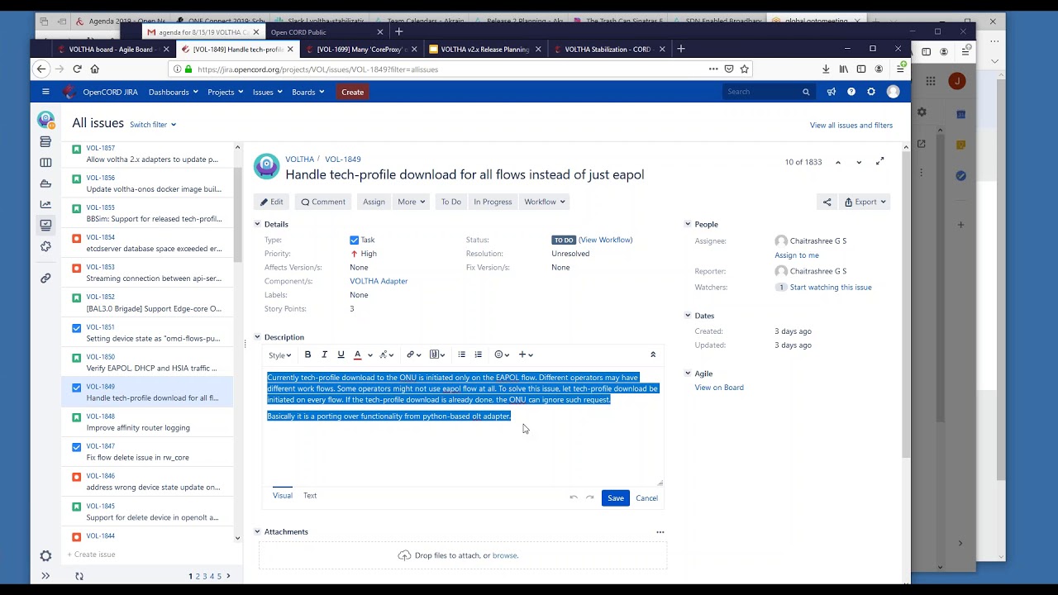Image resolution: width=1058 pixels, height=595 pixels.
Task: Click Start watching this issue
Action: [831, 288]
